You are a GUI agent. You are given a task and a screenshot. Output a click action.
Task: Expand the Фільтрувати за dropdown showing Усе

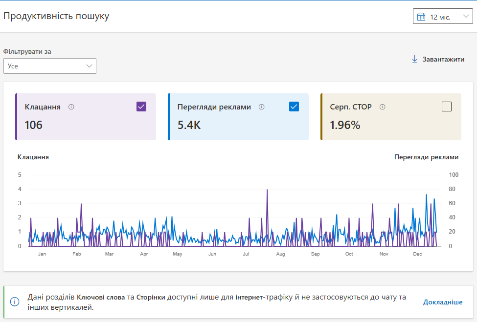[x=49, y=66]
